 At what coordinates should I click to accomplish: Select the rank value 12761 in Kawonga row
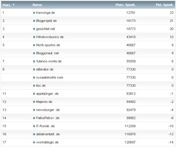(131, 13)
